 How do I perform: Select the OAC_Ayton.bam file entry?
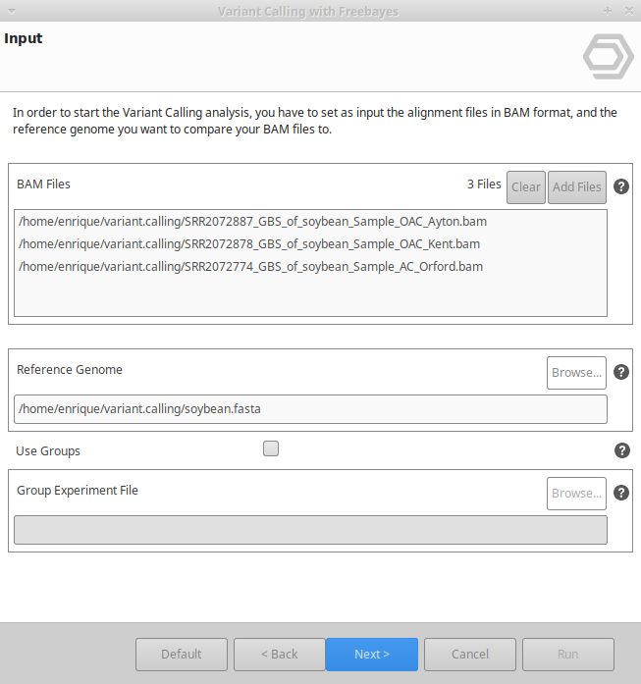pyautogui.click(x=252, y=221)
